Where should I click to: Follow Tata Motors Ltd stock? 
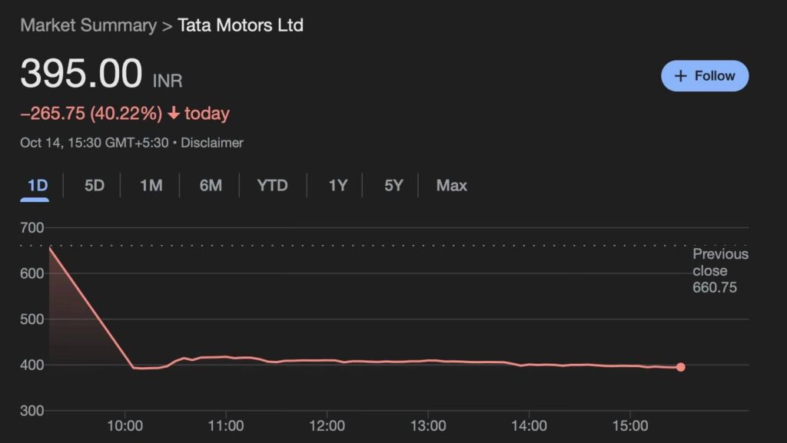point(704,76)
